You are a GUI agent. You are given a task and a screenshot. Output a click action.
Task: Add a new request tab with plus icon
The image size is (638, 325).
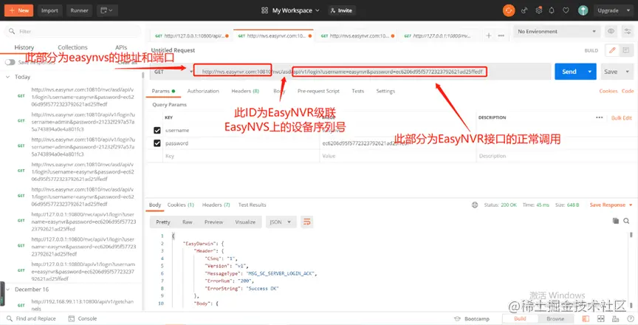489,35
